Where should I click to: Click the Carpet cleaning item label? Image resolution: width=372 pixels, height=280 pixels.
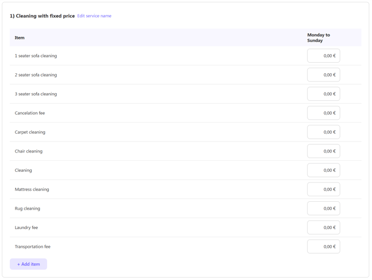(x=30, y=132)
